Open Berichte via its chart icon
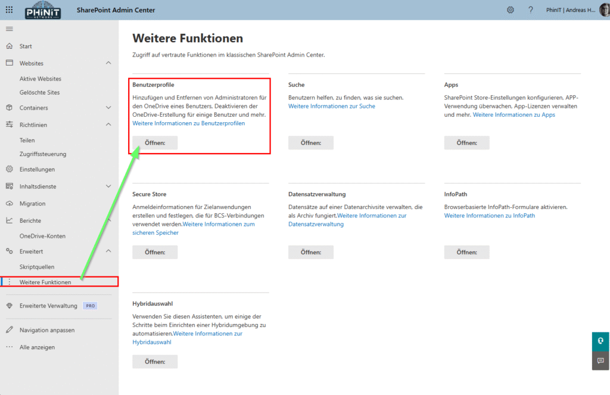This screenshot has height=395, width=610. pyautogui.click(x=10, y=219)
